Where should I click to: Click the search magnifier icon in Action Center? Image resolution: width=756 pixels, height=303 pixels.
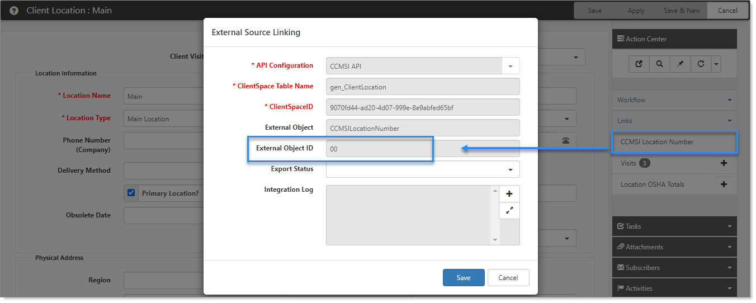tap(660, 64)
